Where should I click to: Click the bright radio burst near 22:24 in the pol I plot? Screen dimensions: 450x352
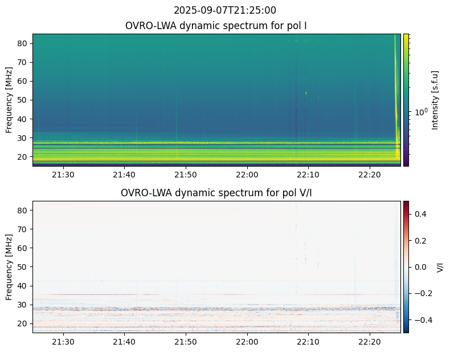[x=396, y=114]
